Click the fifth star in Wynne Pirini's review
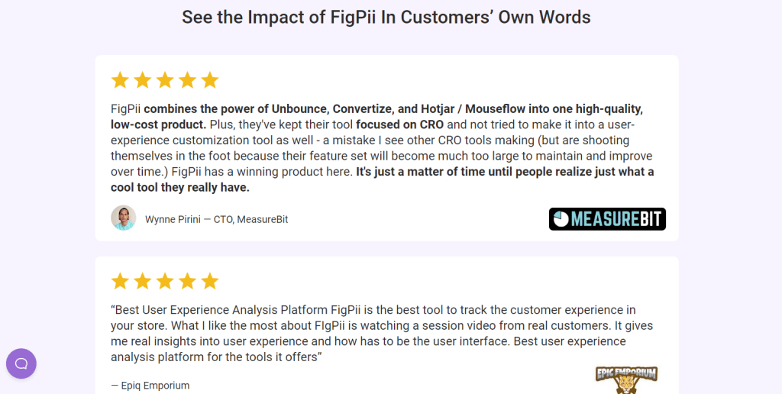Screen dimensions: 782x394 (210, 80)
